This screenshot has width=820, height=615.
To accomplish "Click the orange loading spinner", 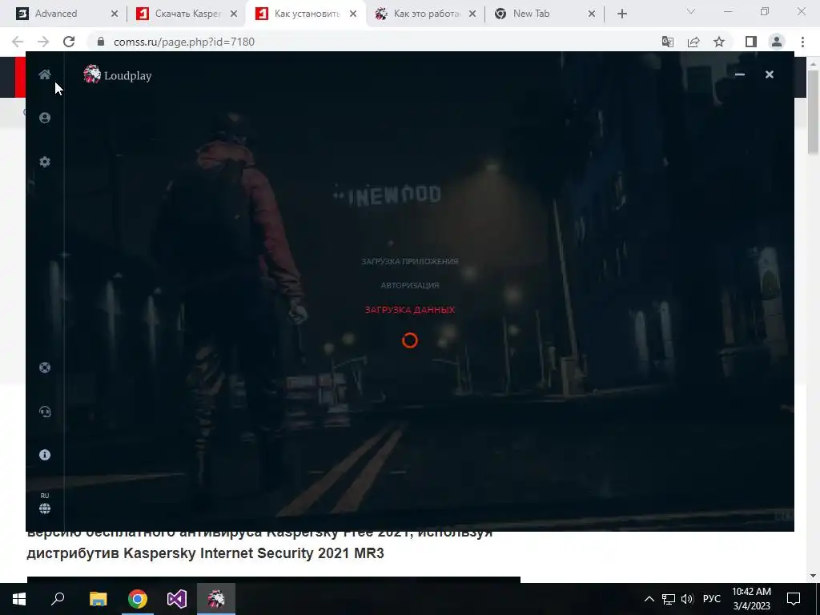I will coord(410,340).
